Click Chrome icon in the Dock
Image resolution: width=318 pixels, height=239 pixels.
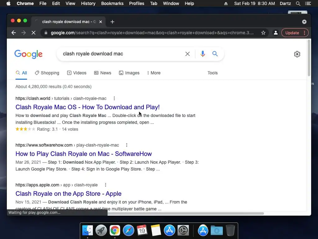point(115,231)
